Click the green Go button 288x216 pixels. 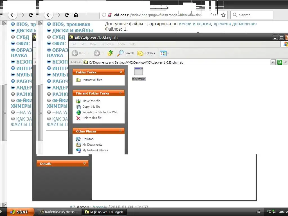coord(282,62)
